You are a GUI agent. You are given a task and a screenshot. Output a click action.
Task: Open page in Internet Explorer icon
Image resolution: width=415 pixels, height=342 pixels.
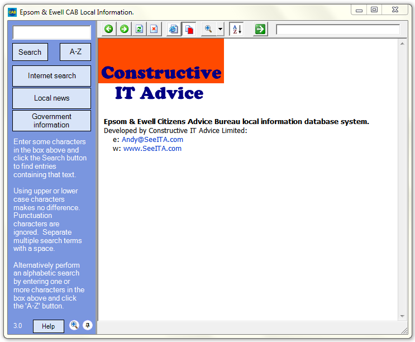(173, 29)
